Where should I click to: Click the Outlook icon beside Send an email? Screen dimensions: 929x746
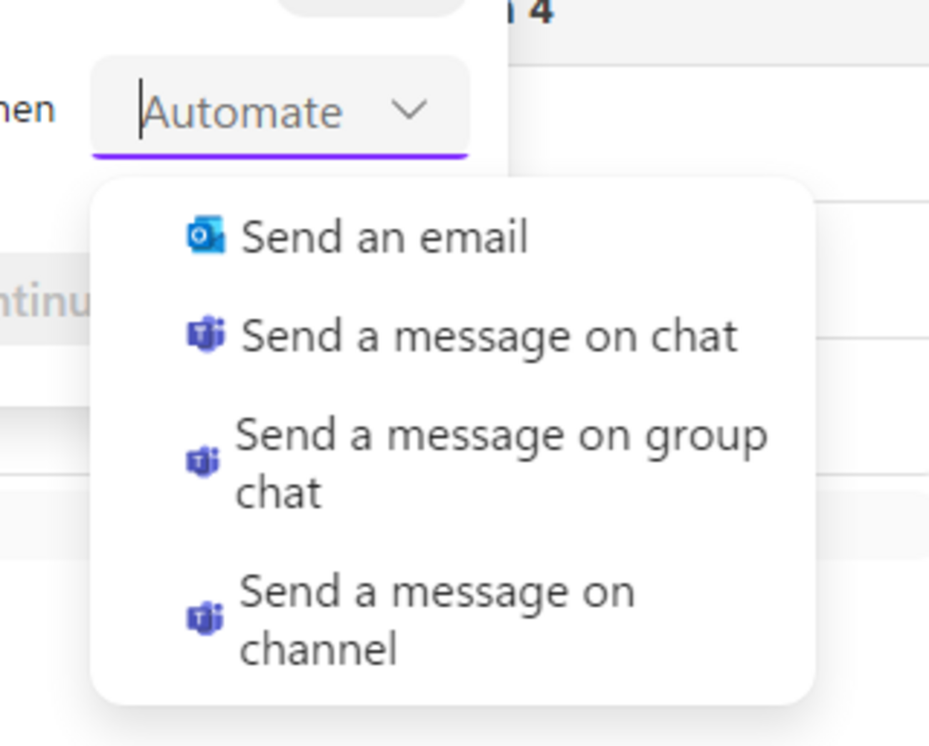point(205,236)
